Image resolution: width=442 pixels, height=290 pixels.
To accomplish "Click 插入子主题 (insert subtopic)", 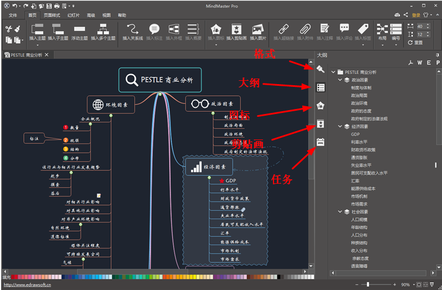I will click(x=58, y=32).
